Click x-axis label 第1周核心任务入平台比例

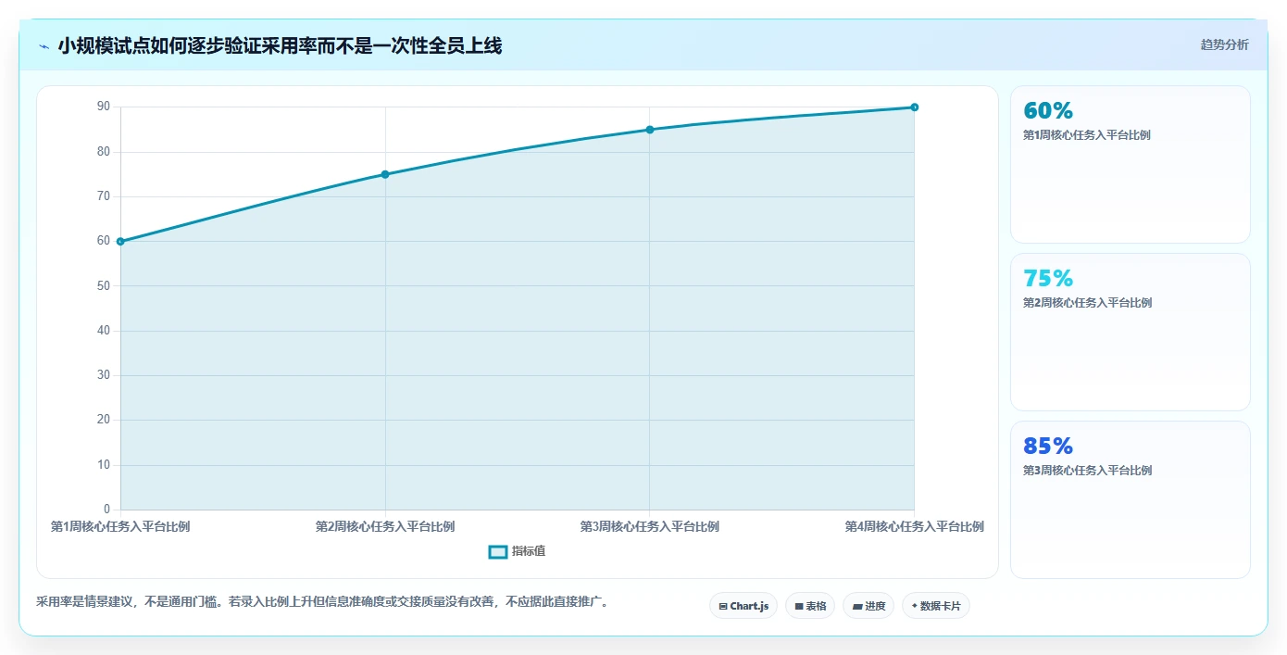click(x=120, y=527)
